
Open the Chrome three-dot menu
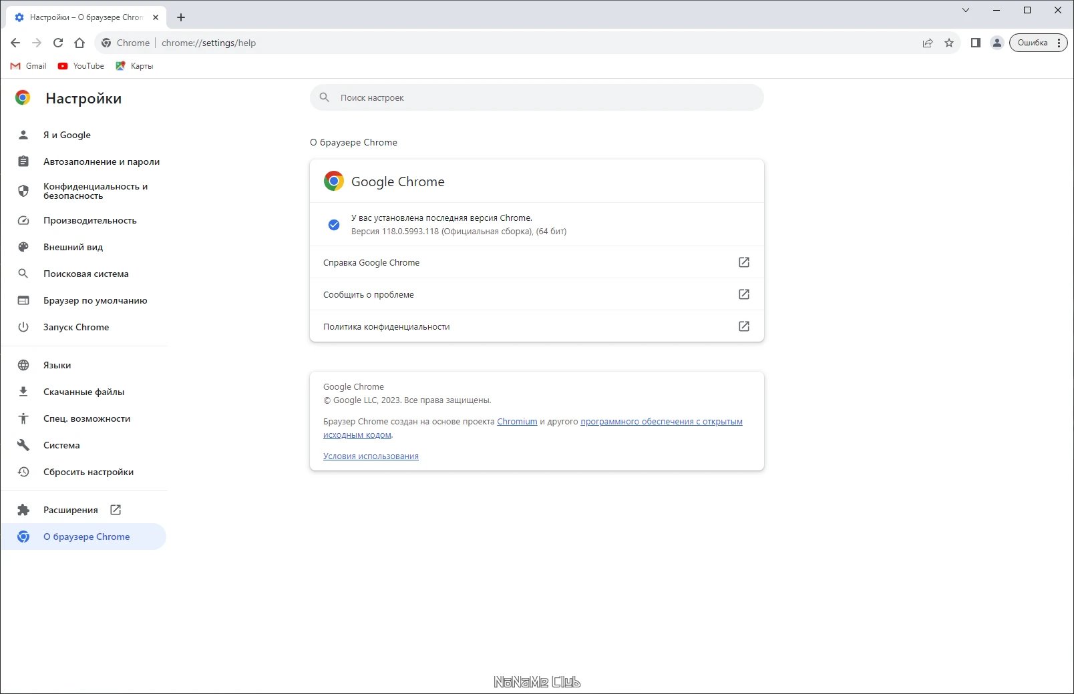[x=1059, y=43]
